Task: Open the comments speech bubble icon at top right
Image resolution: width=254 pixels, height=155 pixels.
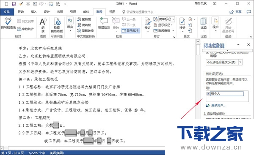Action: (248, 12)
